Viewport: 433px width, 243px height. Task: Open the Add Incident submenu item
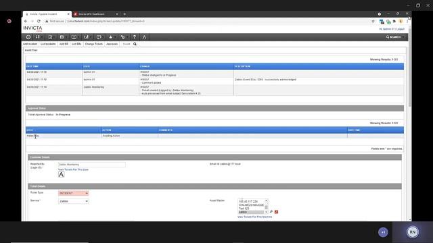tap(30, 44)
